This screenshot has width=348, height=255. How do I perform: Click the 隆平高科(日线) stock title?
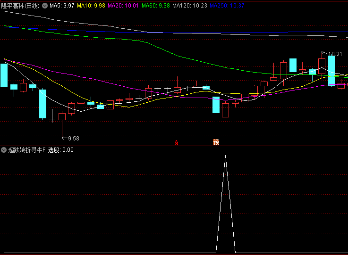[x=21, y=6]
